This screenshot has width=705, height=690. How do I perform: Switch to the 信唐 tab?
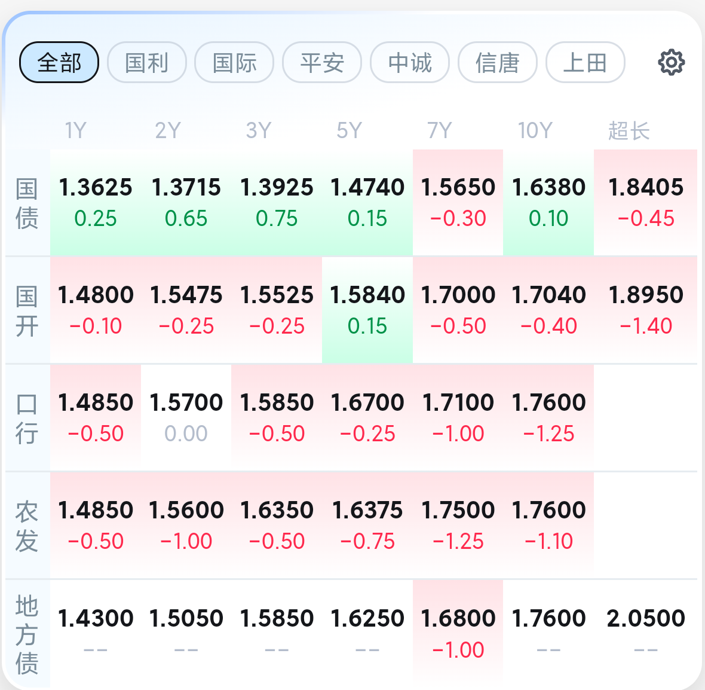pos(497,62)
